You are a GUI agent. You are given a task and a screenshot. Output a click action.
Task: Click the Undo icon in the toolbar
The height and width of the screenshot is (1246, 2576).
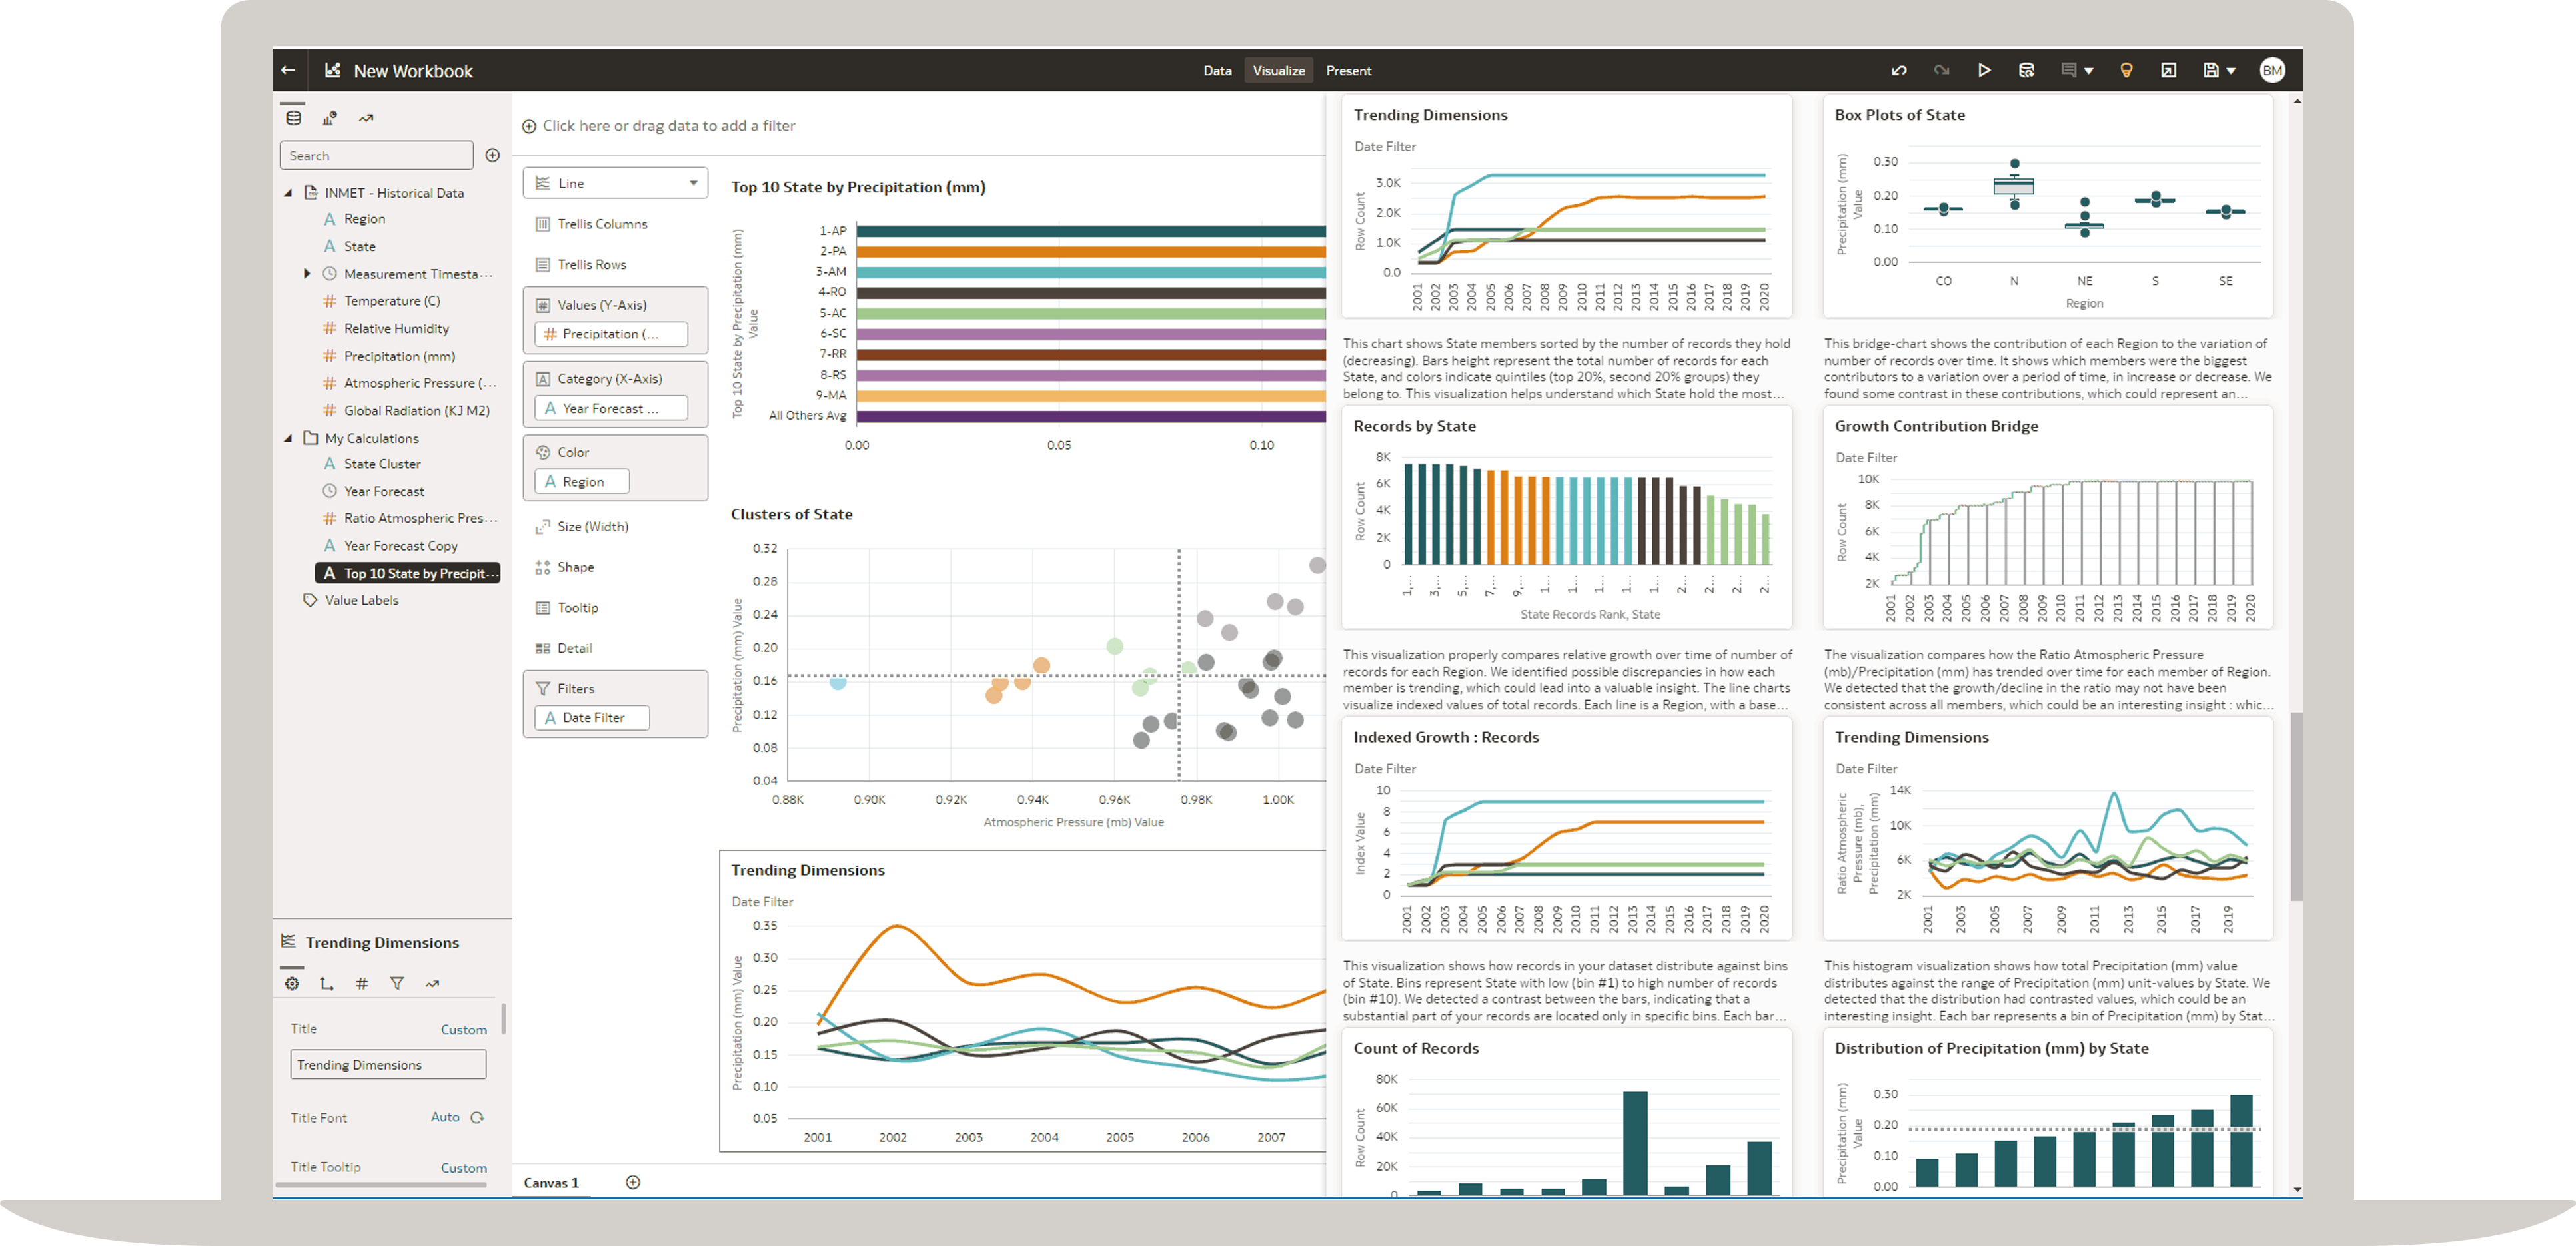tap(1899, 70)
